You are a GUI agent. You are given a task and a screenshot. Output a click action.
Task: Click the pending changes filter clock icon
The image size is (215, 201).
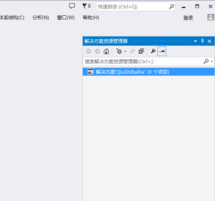coord(119,51)
